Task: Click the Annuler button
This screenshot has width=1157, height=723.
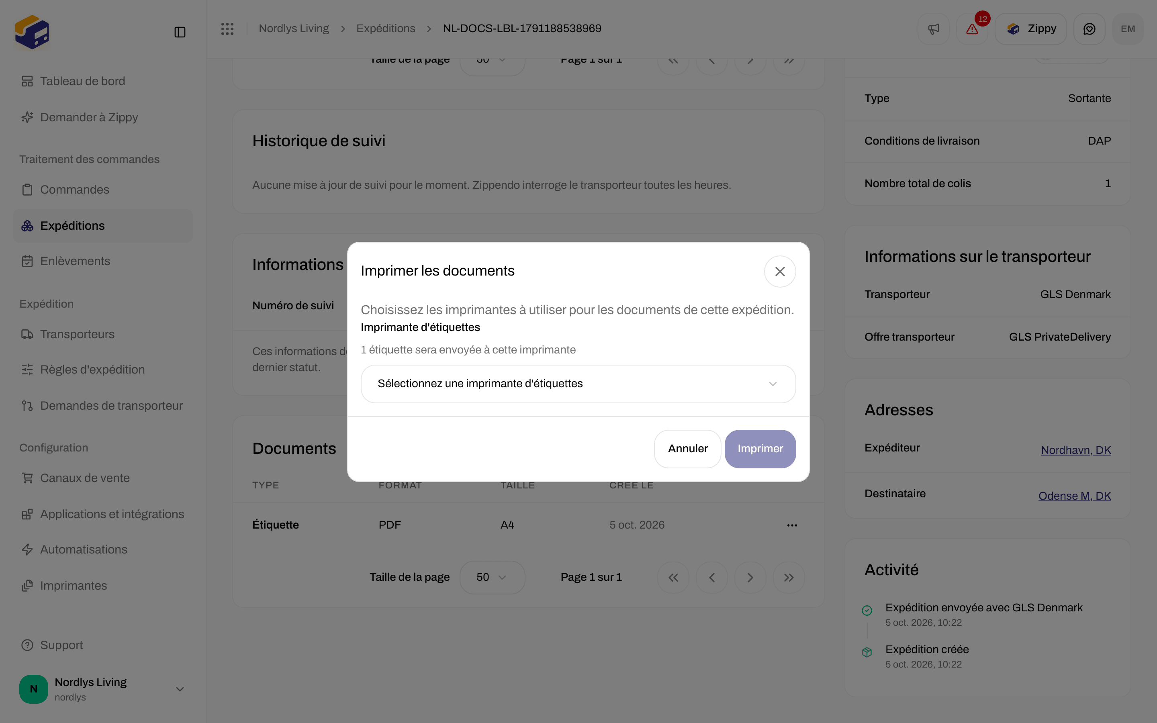Action: [687, 449]
